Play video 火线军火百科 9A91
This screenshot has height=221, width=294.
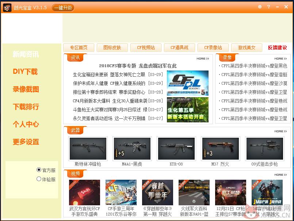(194, 193)
